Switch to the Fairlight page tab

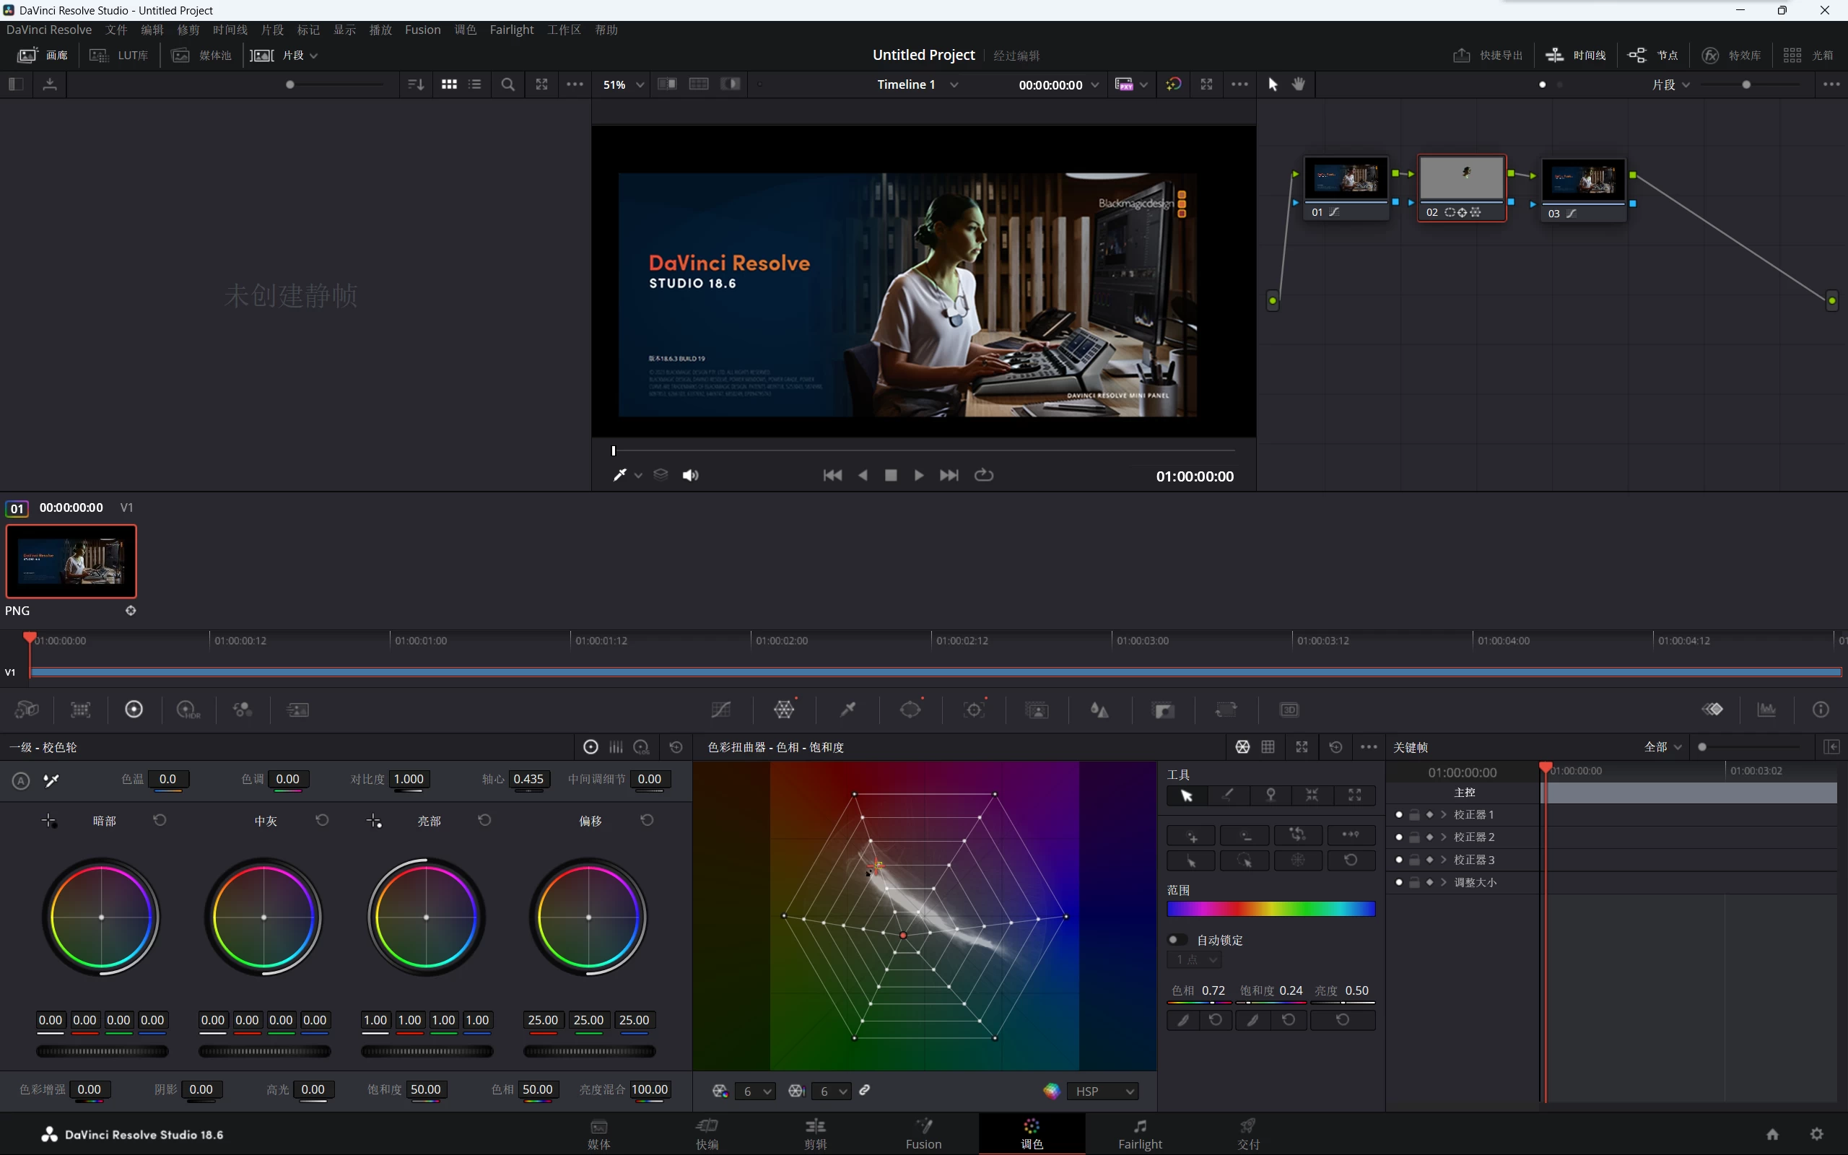click(1140, 1133)
